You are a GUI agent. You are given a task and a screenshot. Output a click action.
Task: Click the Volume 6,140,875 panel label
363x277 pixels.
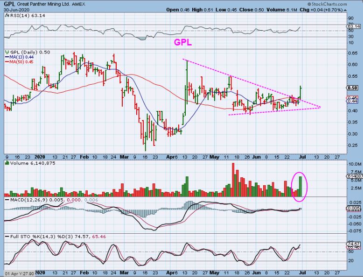pyautogui.click(x=32, y=163)
